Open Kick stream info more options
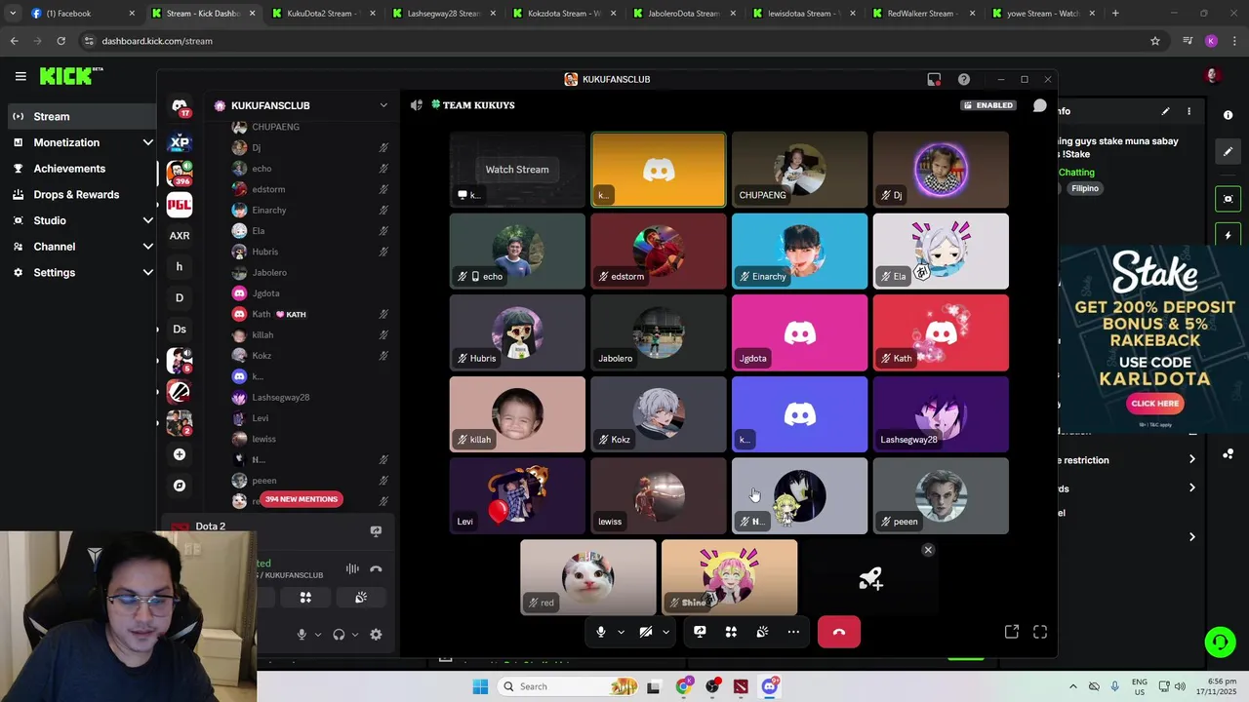The width and height of the screenshot is (1249, 702). [x=1189, y=112]
